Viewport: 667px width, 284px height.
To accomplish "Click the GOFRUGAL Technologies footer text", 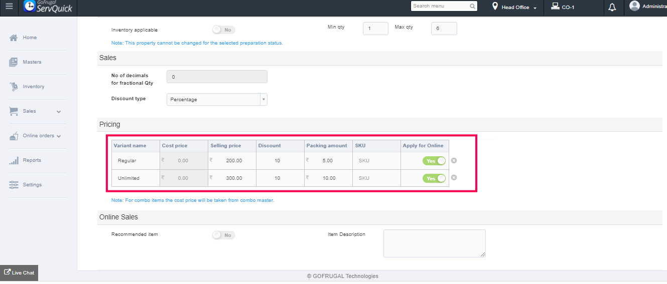I will click(343, 276).
